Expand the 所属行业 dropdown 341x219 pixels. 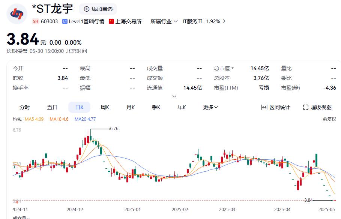coord(175,21)
